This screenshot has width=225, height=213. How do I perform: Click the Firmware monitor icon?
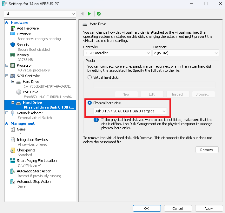pyautogui.click(x=13, y=34)
